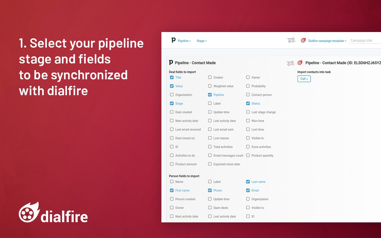381x238 pixels.
Task: Click the Pipedrive logo in the top bar
Action: [x=174, y=40]
